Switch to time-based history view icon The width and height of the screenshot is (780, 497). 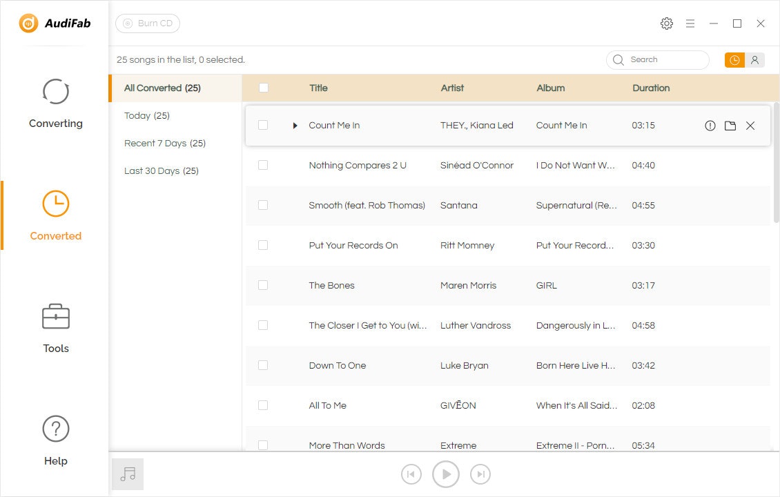(734, 59)
